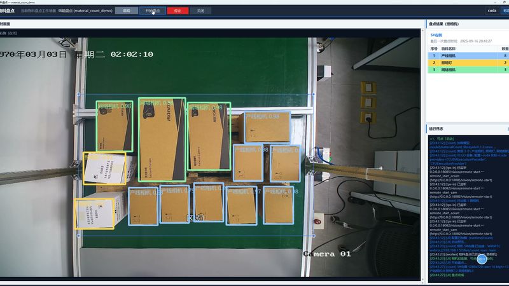
Task: Click the final log line 盘点完成
Action: click(x=447, y=275)
